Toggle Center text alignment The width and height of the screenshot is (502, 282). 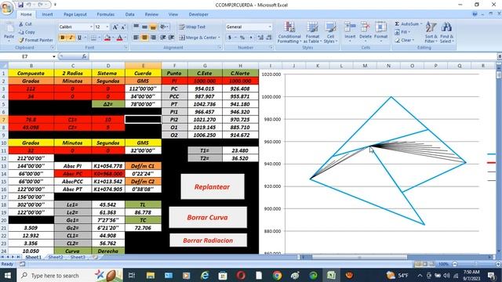coord(144,38)
